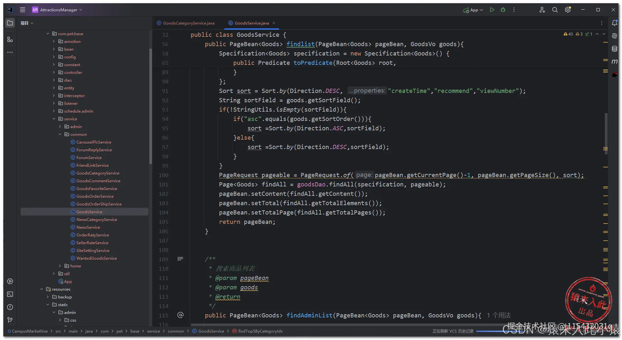Open AttractionsManager project dropdown

57,10
